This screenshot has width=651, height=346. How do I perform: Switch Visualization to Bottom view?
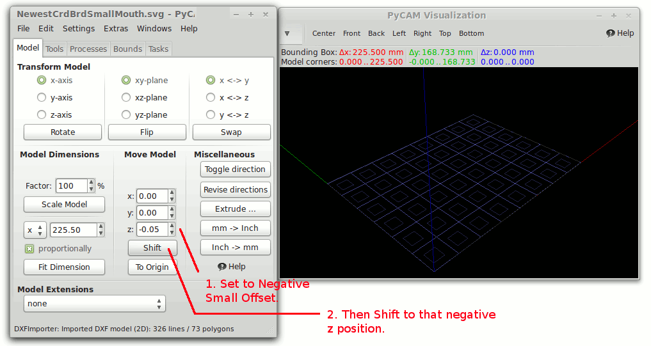tap(471, 34)
